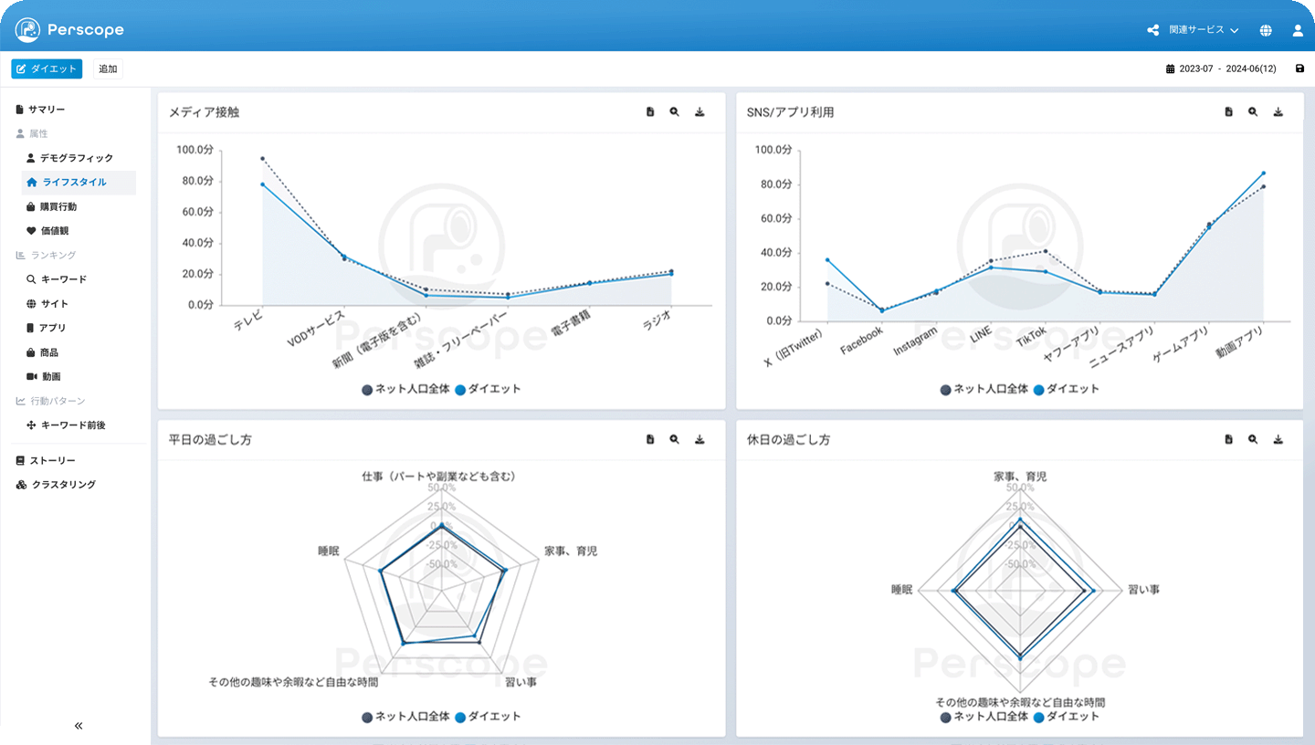Open the globe language icon in header
Viewport: 1315px width, 745px height.
1266,30
